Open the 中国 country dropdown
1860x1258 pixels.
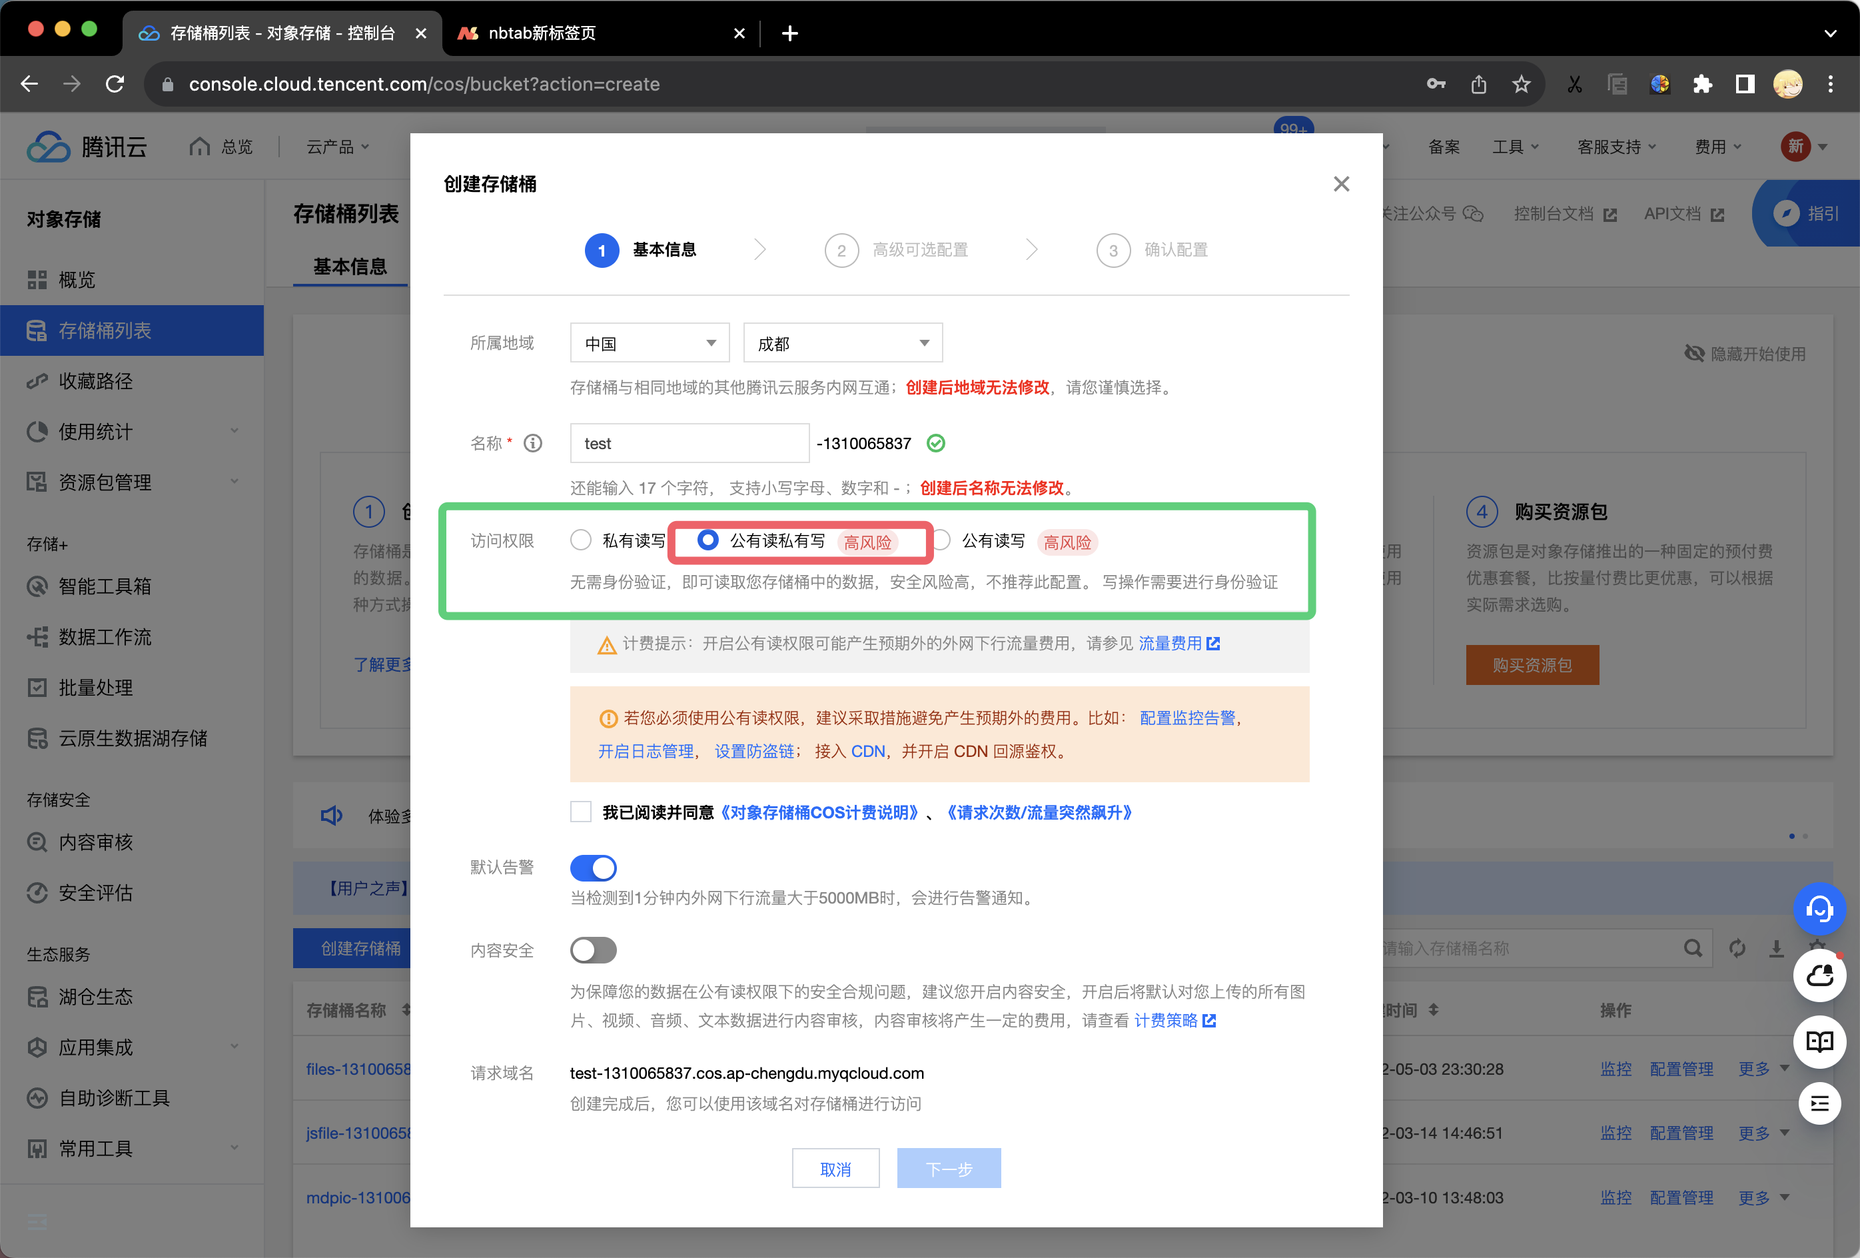[x=649, y=343]
